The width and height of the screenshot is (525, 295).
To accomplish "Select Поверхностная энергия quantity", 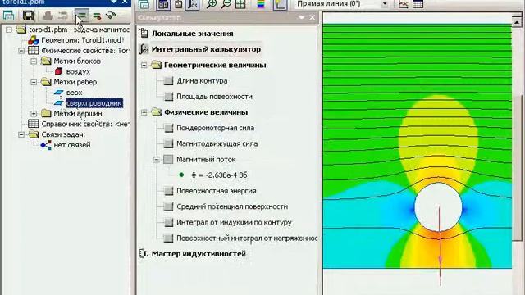I will 217,191.
